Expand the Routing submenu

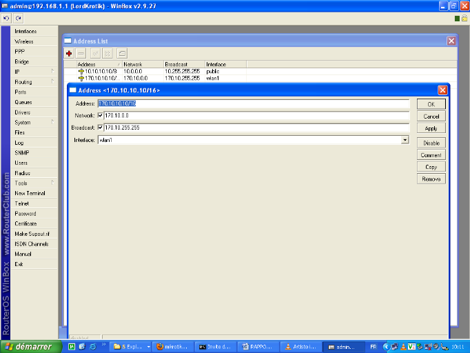point(52,81)
